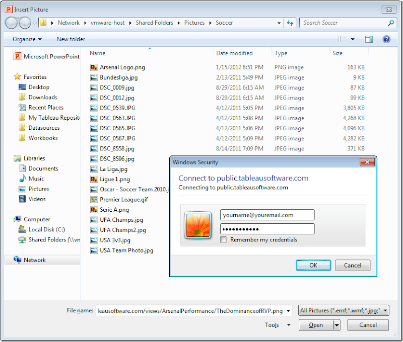The height and width of the screenshot is (342, 403).
Task: Click the Favorites star icon
Action: click(17, 76)
